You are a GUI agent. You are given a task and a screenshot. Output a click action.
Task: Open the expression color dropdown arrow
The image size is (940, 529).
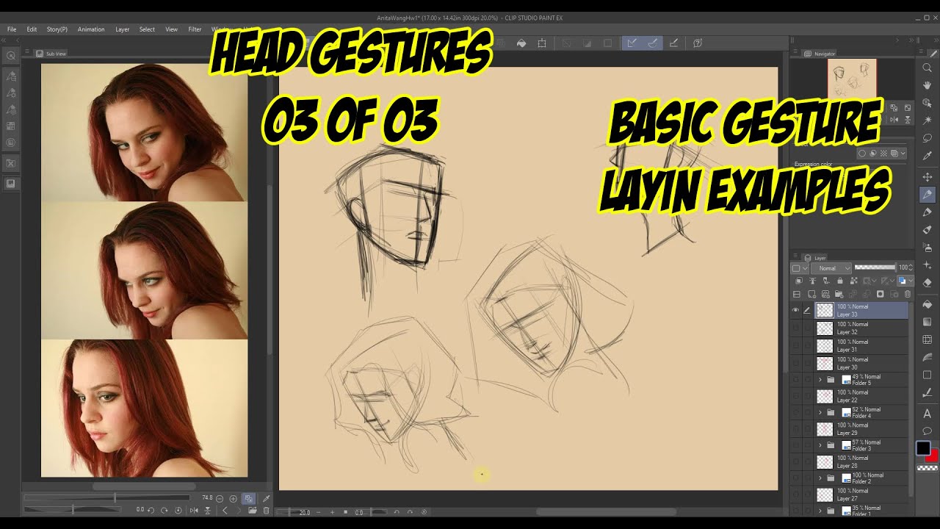click(x=903, y=154)
